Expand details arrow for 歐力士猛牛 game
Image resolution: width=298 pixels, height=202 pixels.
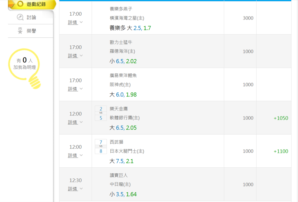(81, 56)
